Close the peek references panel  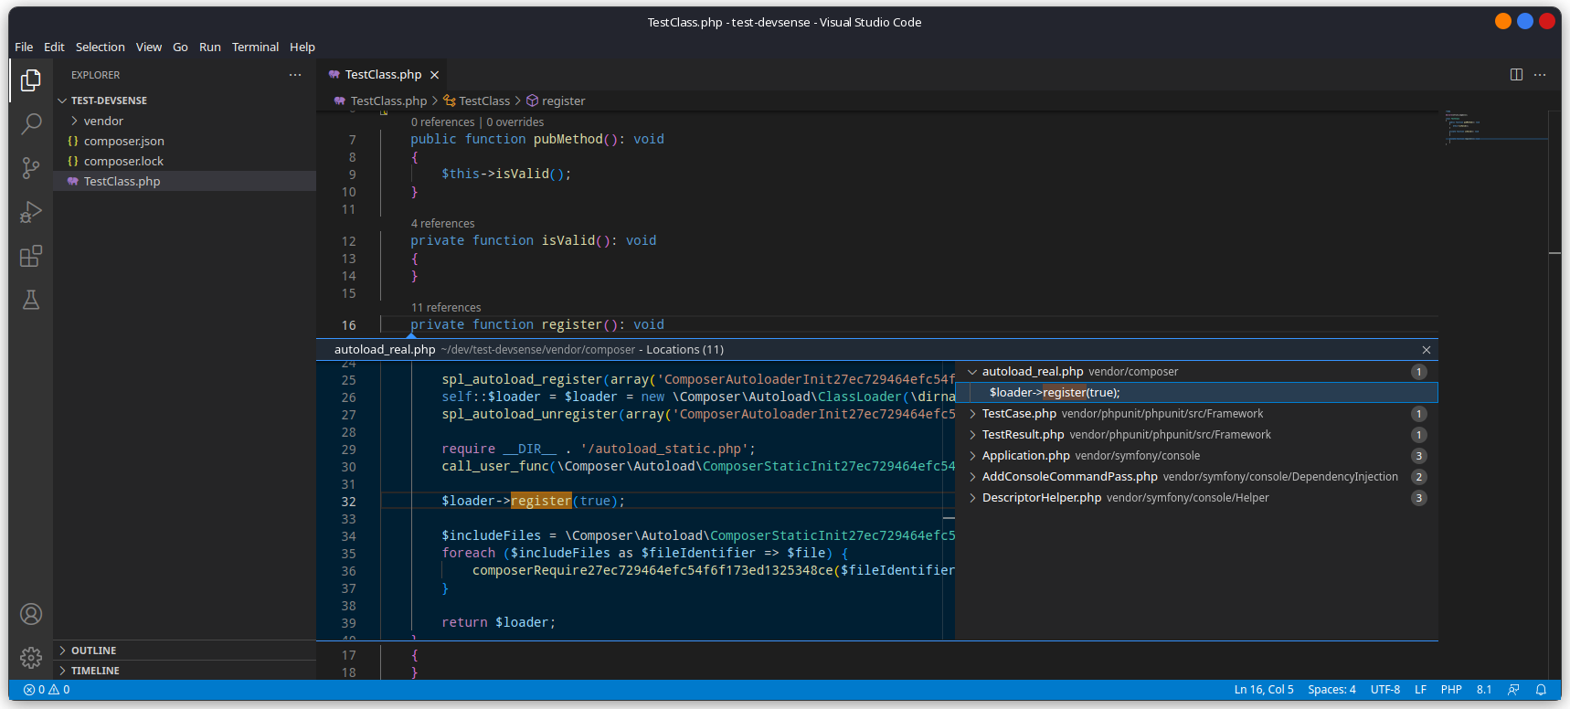1426,350
